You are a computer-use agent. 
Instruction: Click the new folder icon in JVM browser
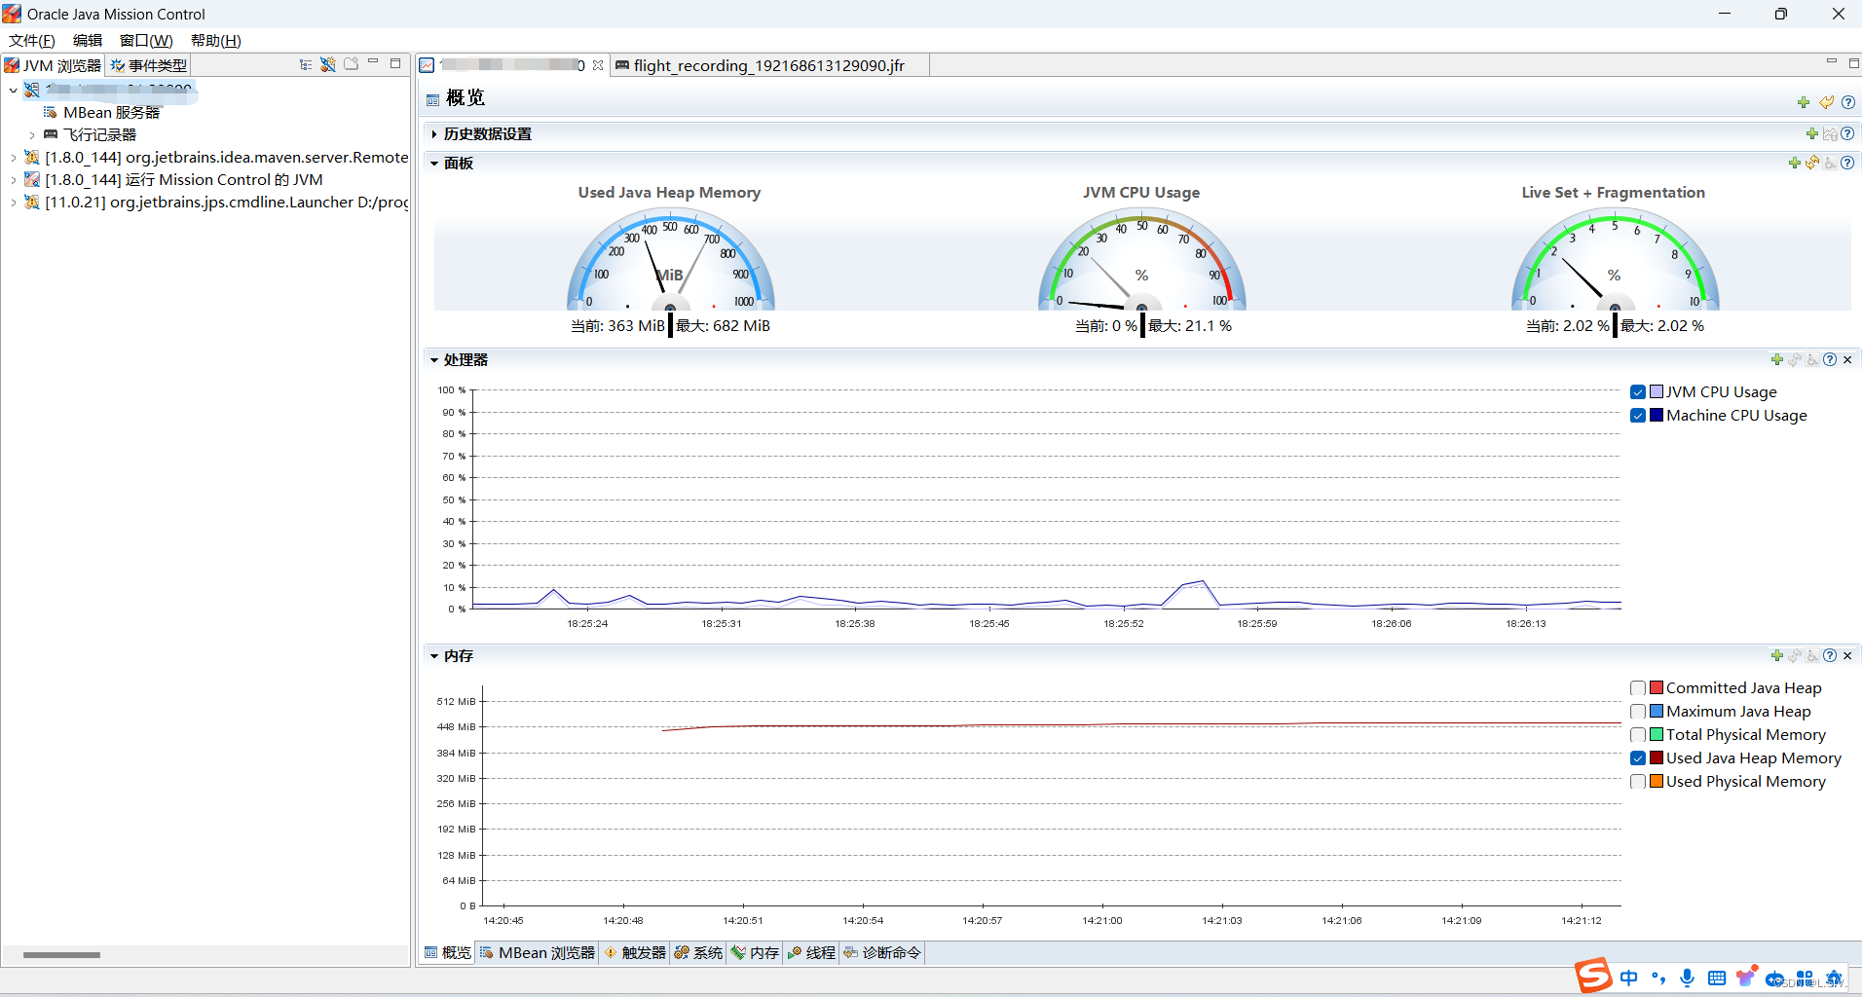pyautogui.click(x=352, y=64)
